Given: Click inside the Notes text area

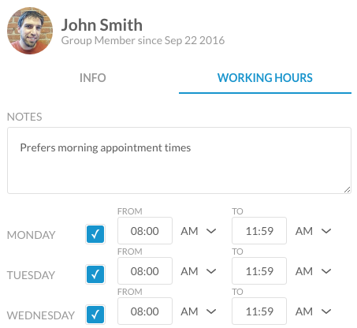Looking at the screenshot, I should (179, 161).
